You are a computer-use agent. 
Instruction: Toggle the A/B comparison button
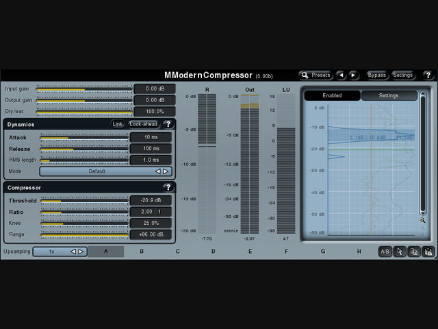[x=385, y=252]
